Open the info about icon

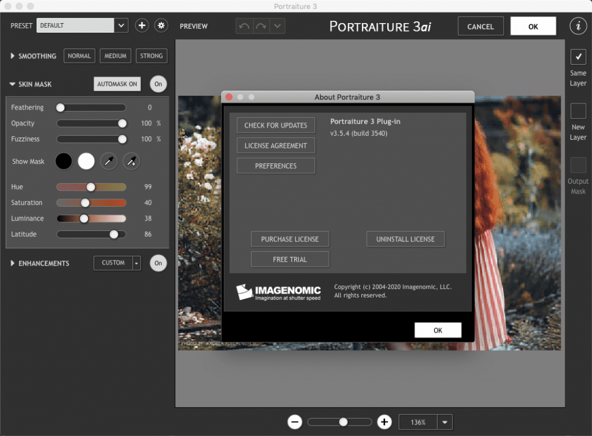click(578, 26)
